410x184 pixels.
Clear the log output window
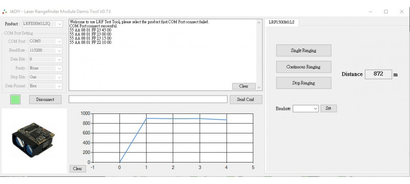(x=244, y=86)
